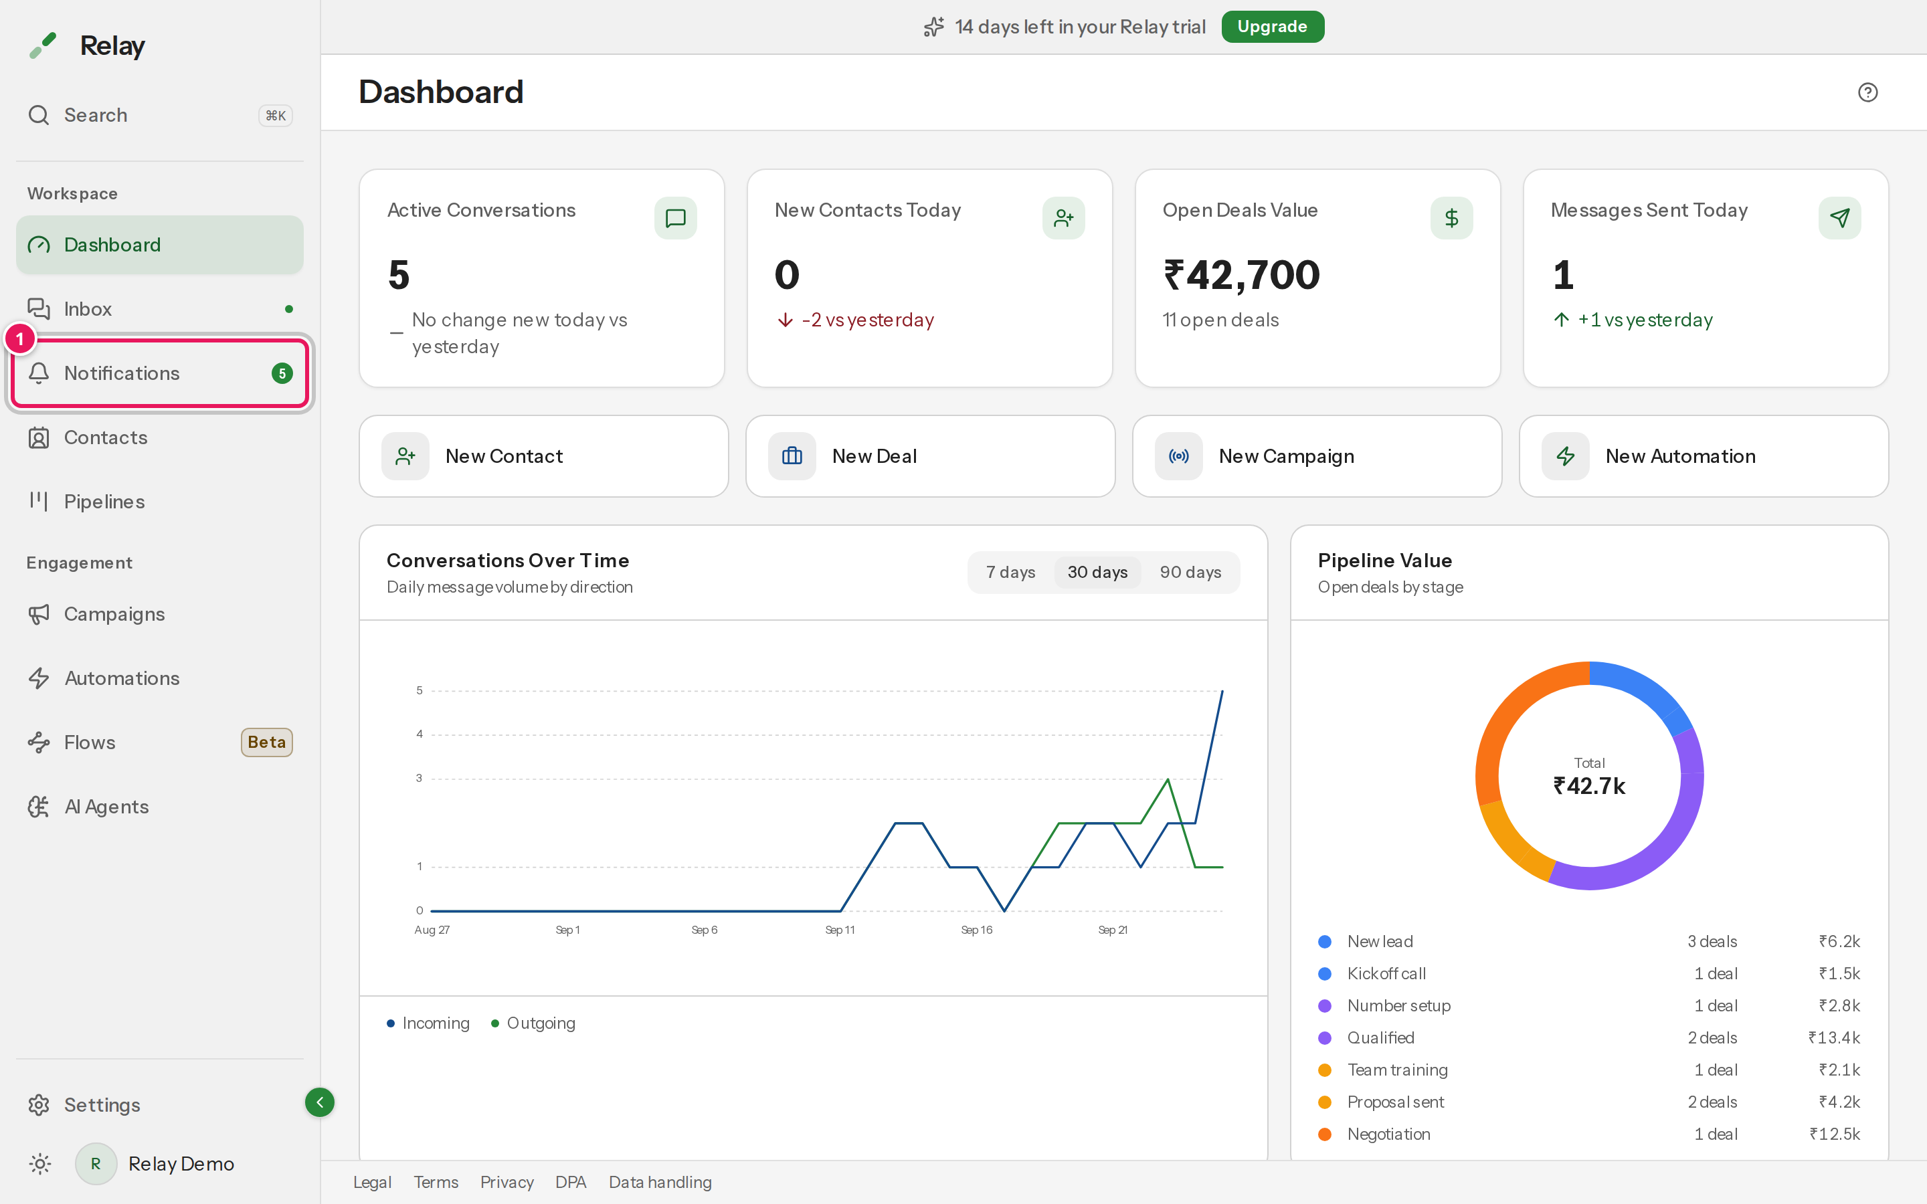Viewport: 1927px width, 1204px height.
Task: Click the ₹12.5k Negotiation value
Action: tap(1835, 1134)
